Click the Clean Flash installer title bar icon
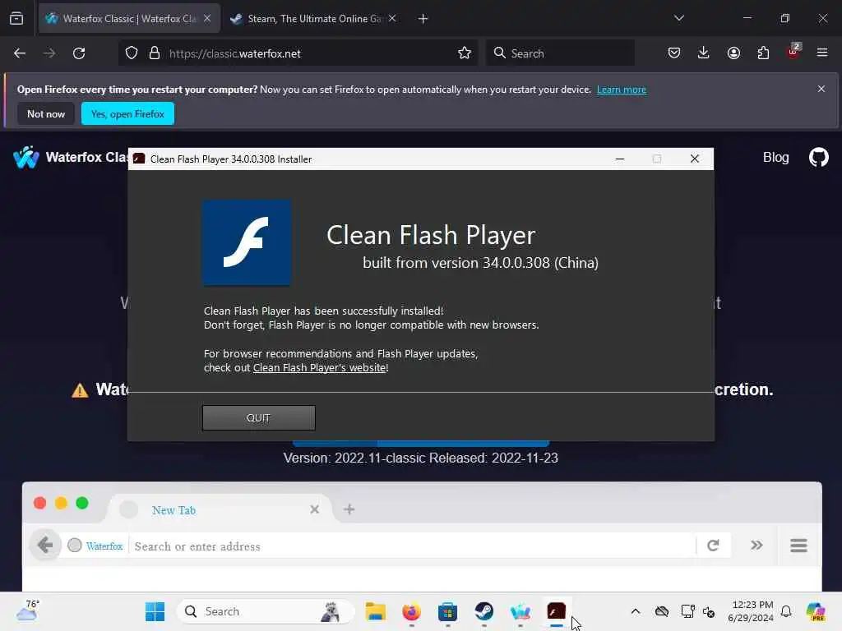The image size is (842, 631). click(139, 159)
